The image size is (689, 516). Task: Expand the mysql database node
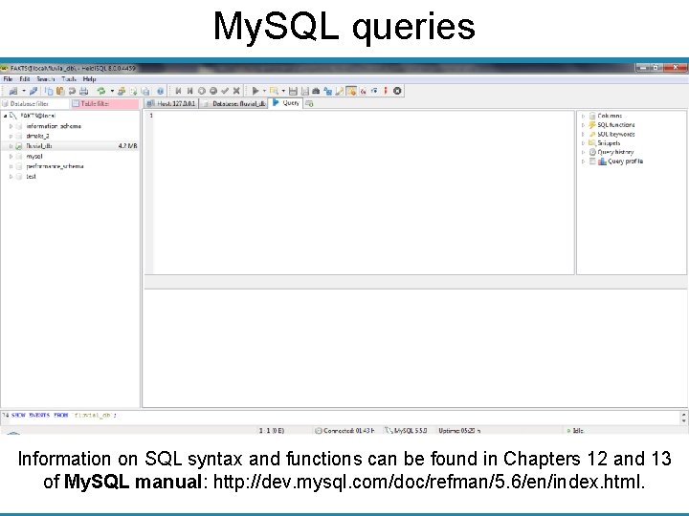point(11,156)
